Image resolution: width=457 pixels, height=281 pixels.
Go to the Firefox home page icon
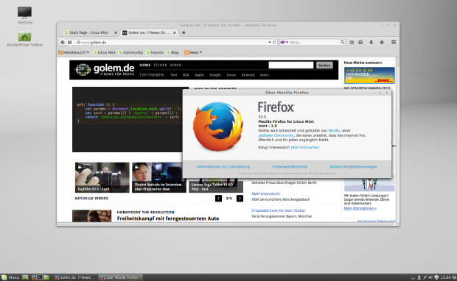click(382, 42)
